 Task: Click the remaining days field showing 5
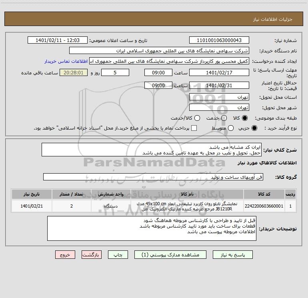(115, 72)
